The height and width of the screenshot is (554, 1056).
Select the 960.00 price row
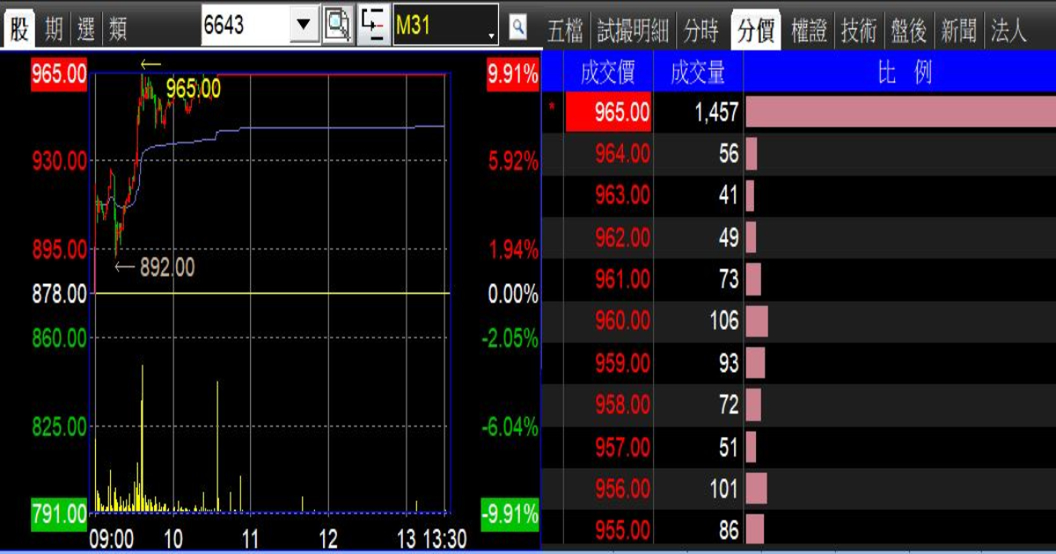798,321
